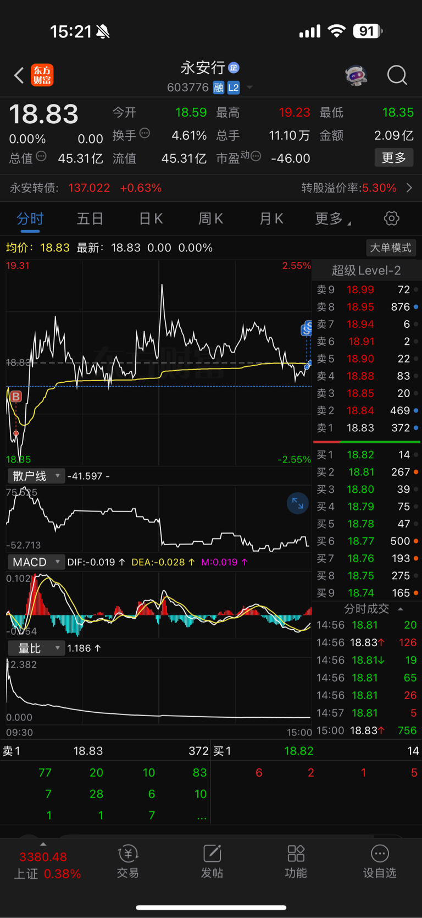Expand the 更多 chart period dropdown
This screenshot has height=918, width=422.
[333, 219]
